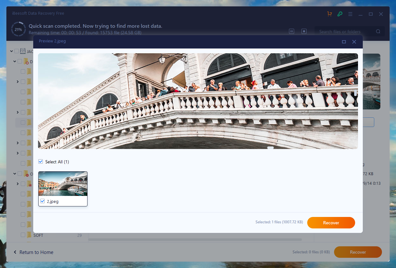396x268 pixels.
Task: Select the SOFT folder row
Action: (x=51, y=235)
